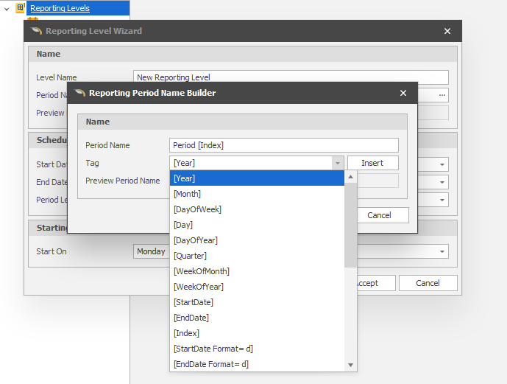Close the Reporting Period Name Builder dialog
The width and height of the screenshot is (507, 384).
pos(403,93)
